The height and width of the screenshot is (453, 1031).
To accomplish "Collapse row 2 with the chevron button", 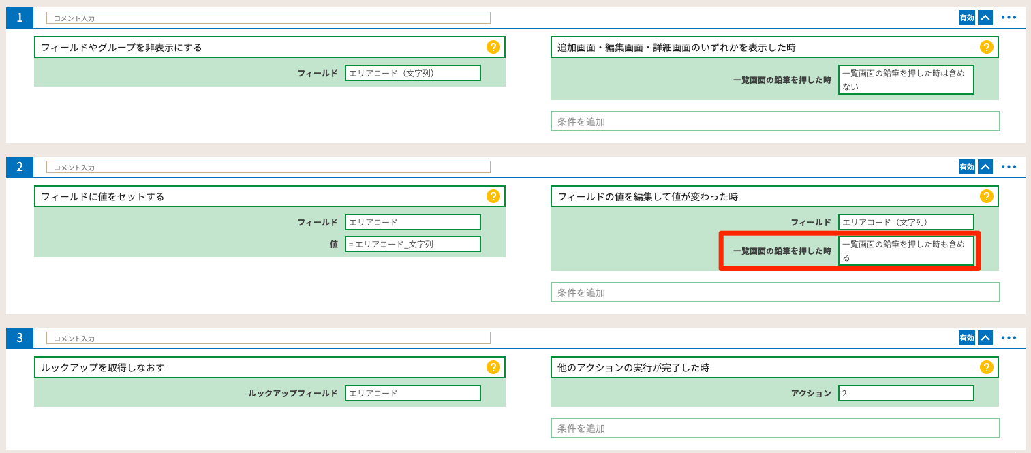I will point(985,167).
